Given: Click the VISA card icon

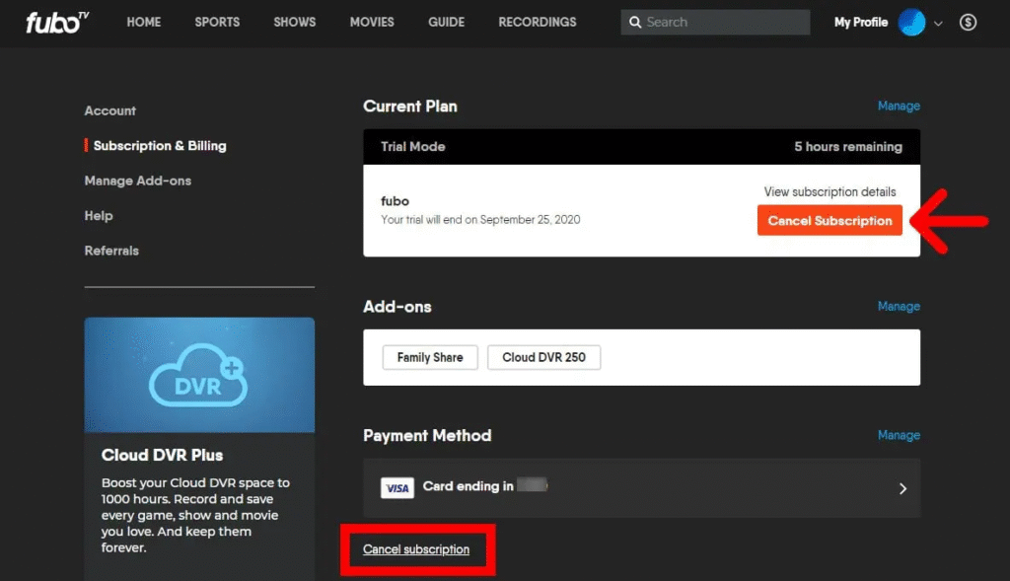Looking at the screenshot, I should (397, 487).
